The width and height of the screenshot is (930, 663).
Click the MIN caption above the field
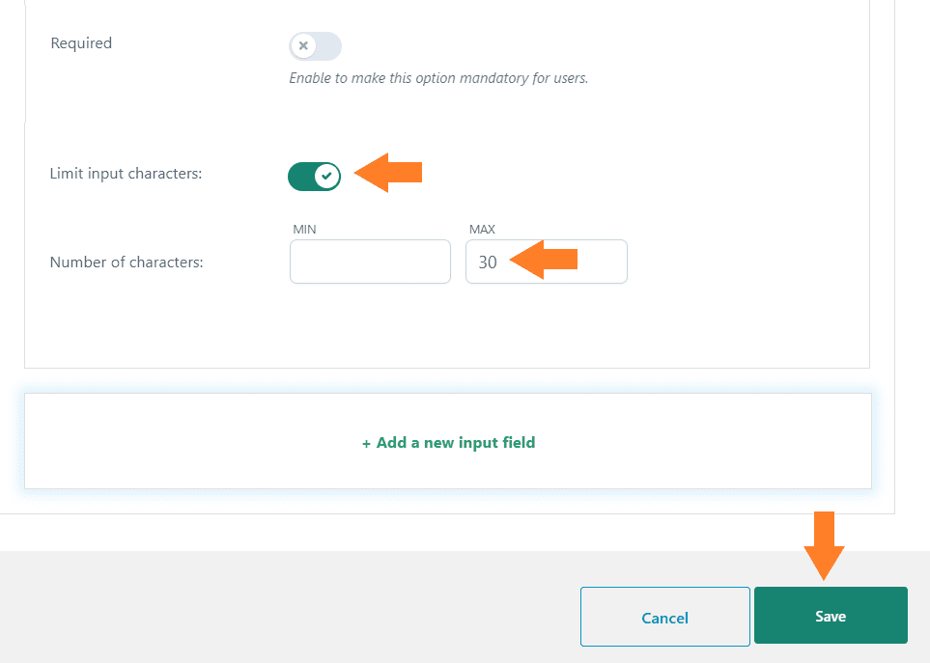coord(304,230)
